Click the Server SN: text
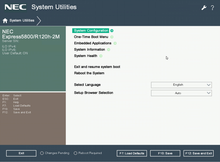Viewport: 220px width, 162px height. point(11,41)
